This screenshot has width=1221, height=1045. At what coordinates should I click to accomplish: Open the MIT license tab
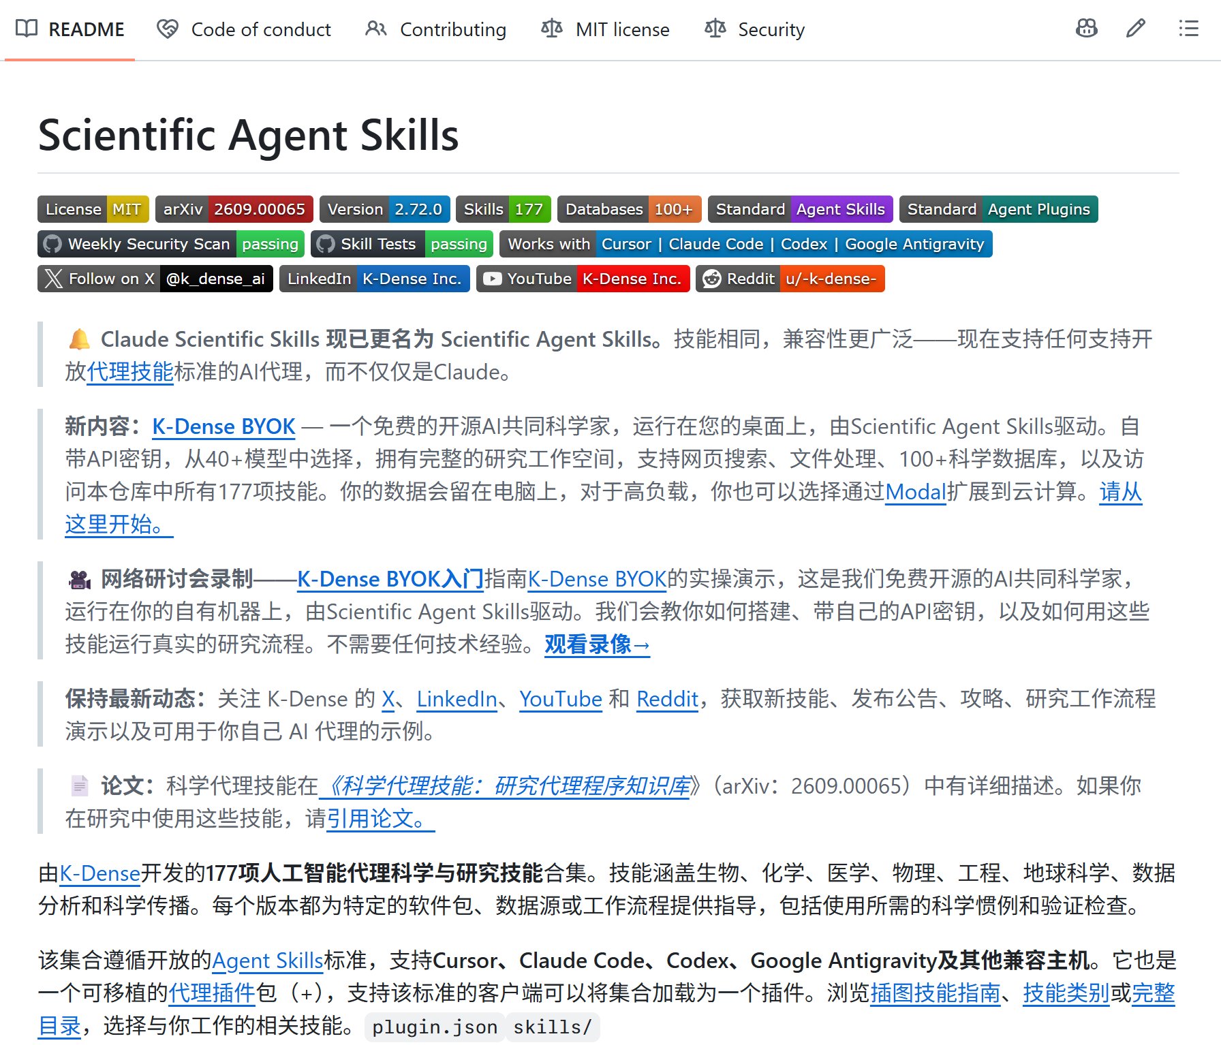point(605,29)
